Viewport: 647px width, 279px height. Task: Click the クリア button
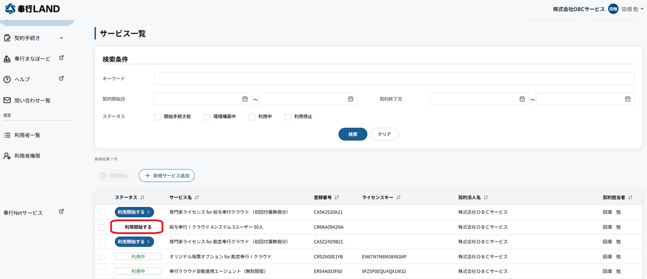(384, 134)
